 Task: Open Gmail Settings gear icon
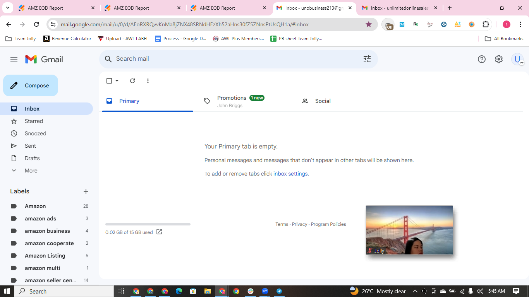point(499,59)
